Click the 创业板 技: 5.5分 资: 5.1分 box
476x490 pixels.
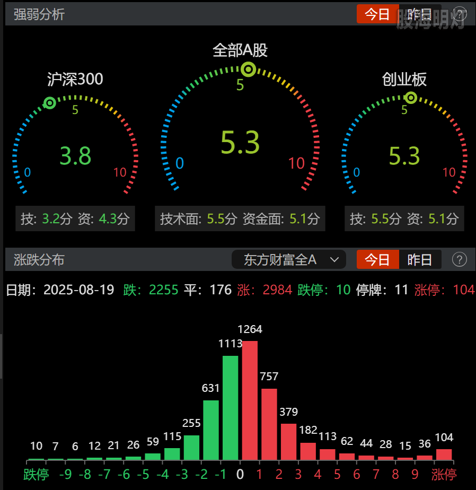point(404,218)
